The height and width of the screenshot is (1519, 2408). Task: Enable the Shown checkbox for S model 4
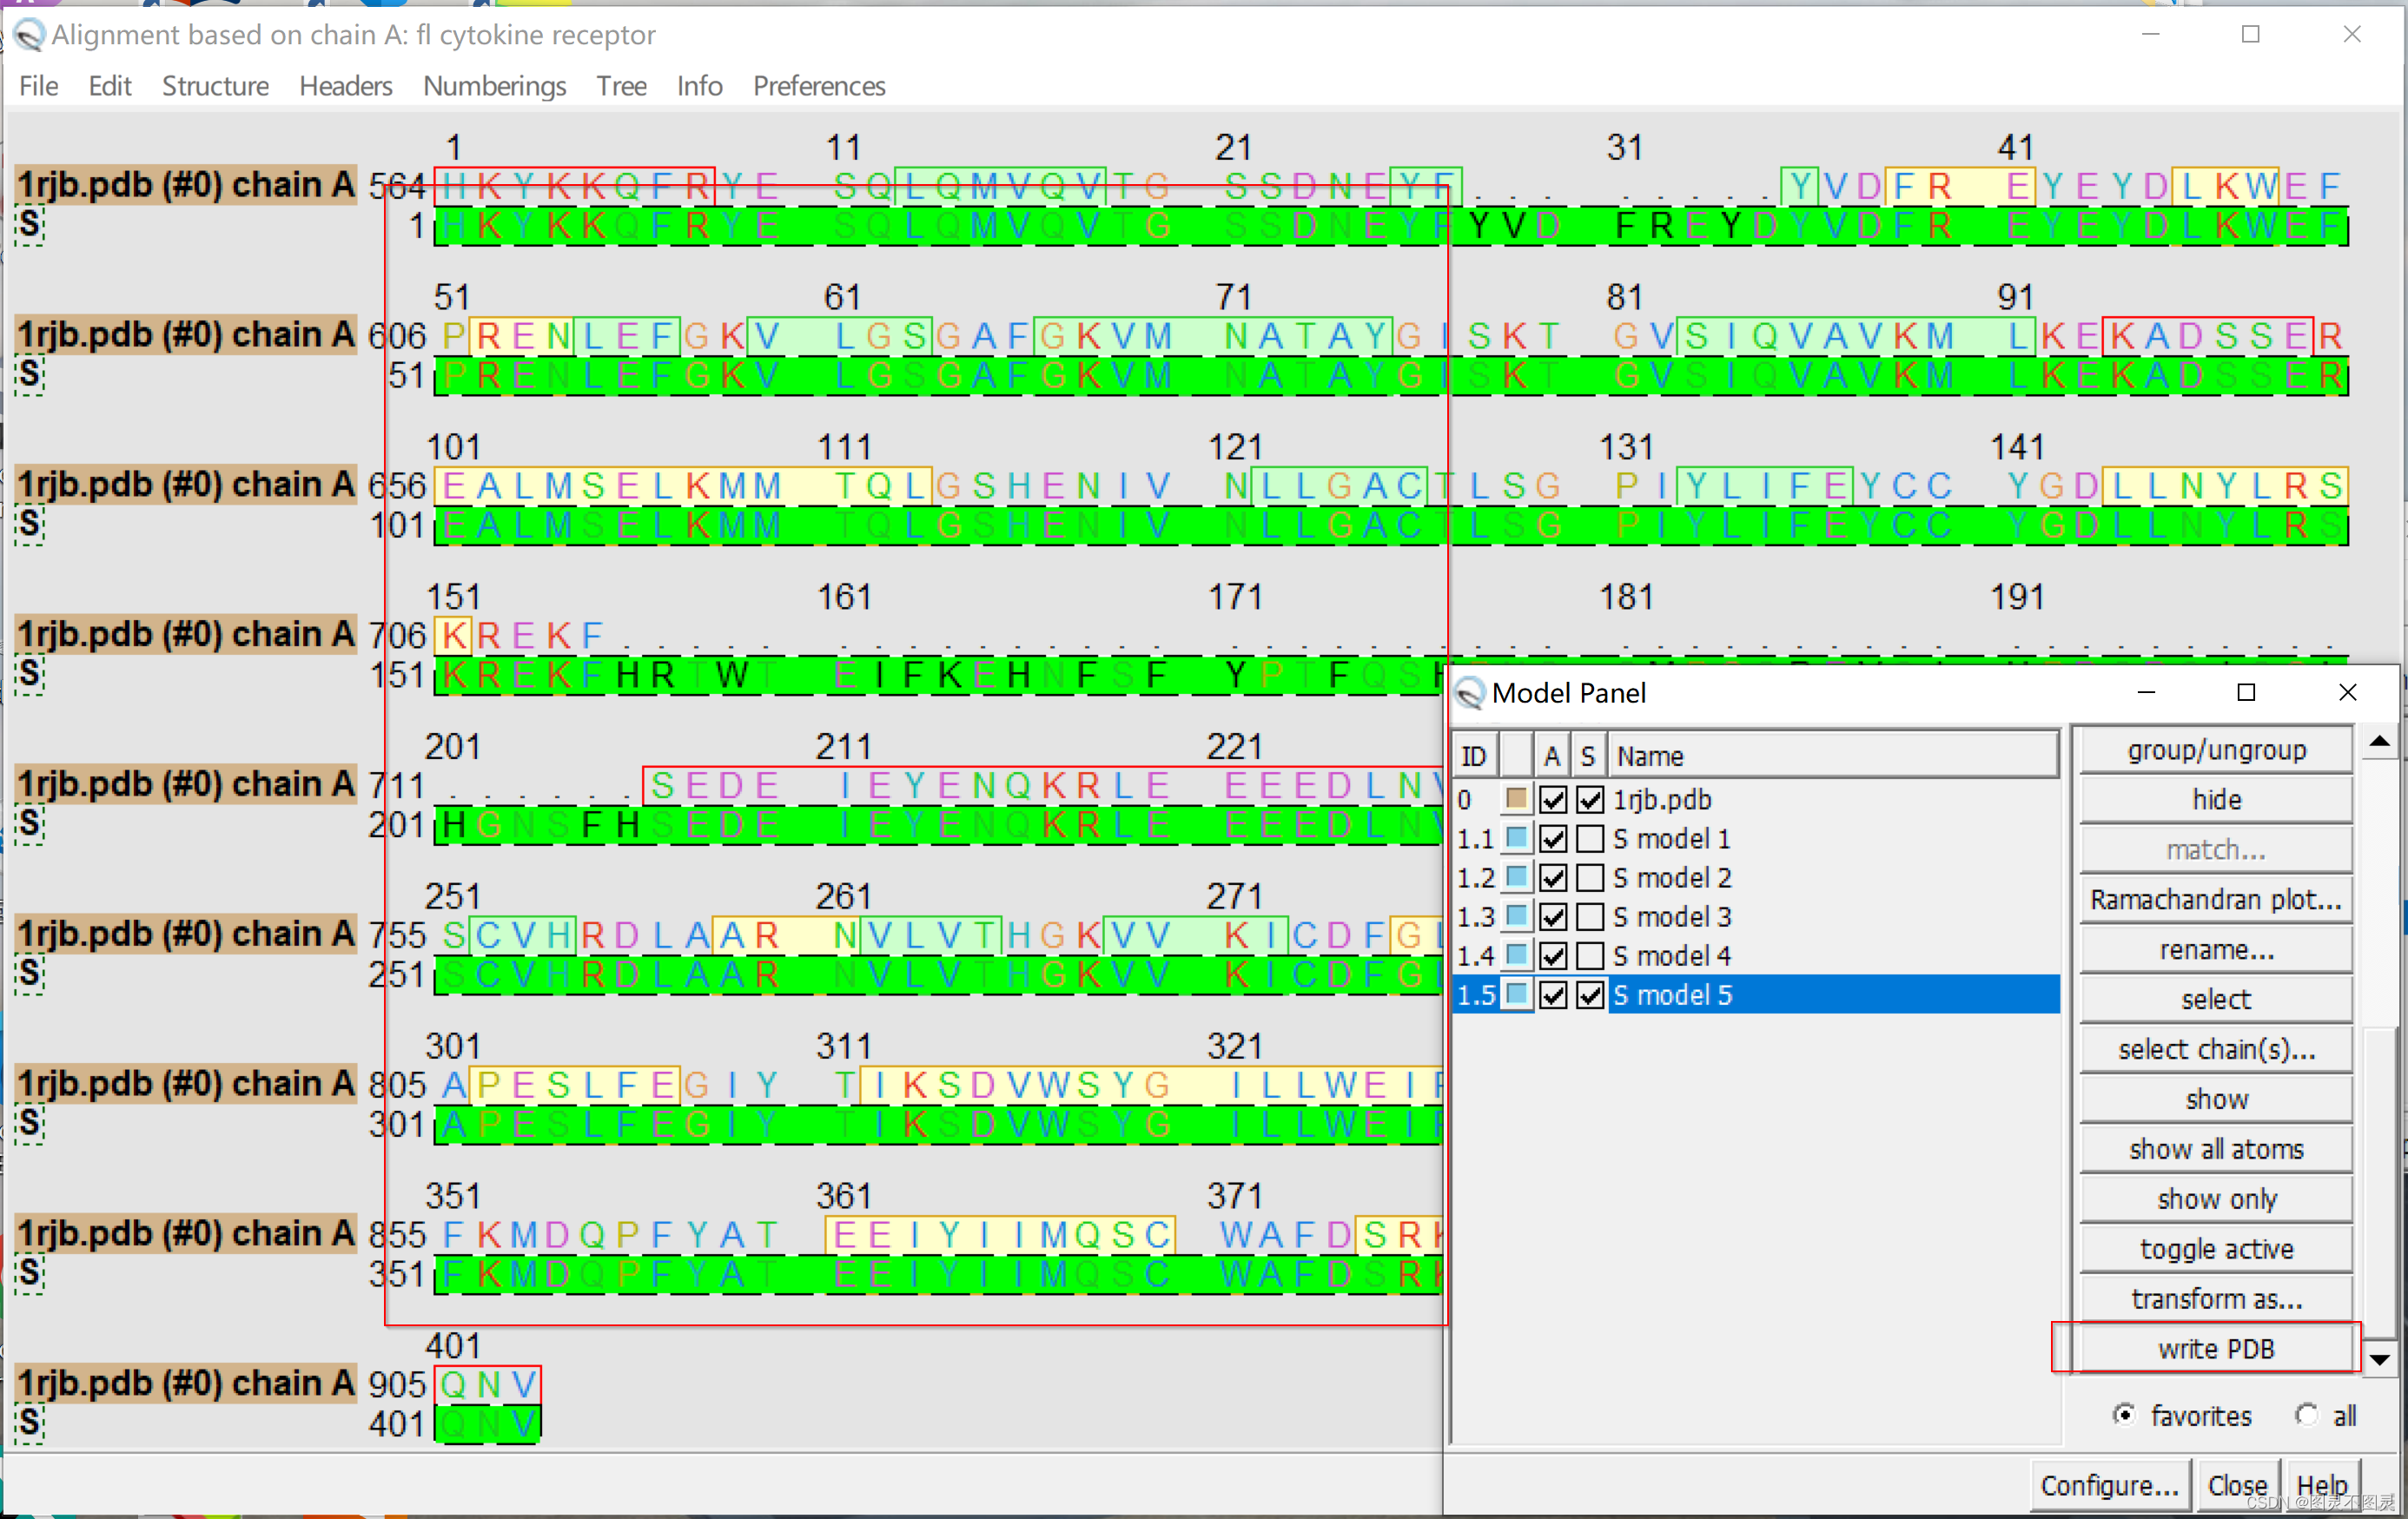pos(1590,956)
